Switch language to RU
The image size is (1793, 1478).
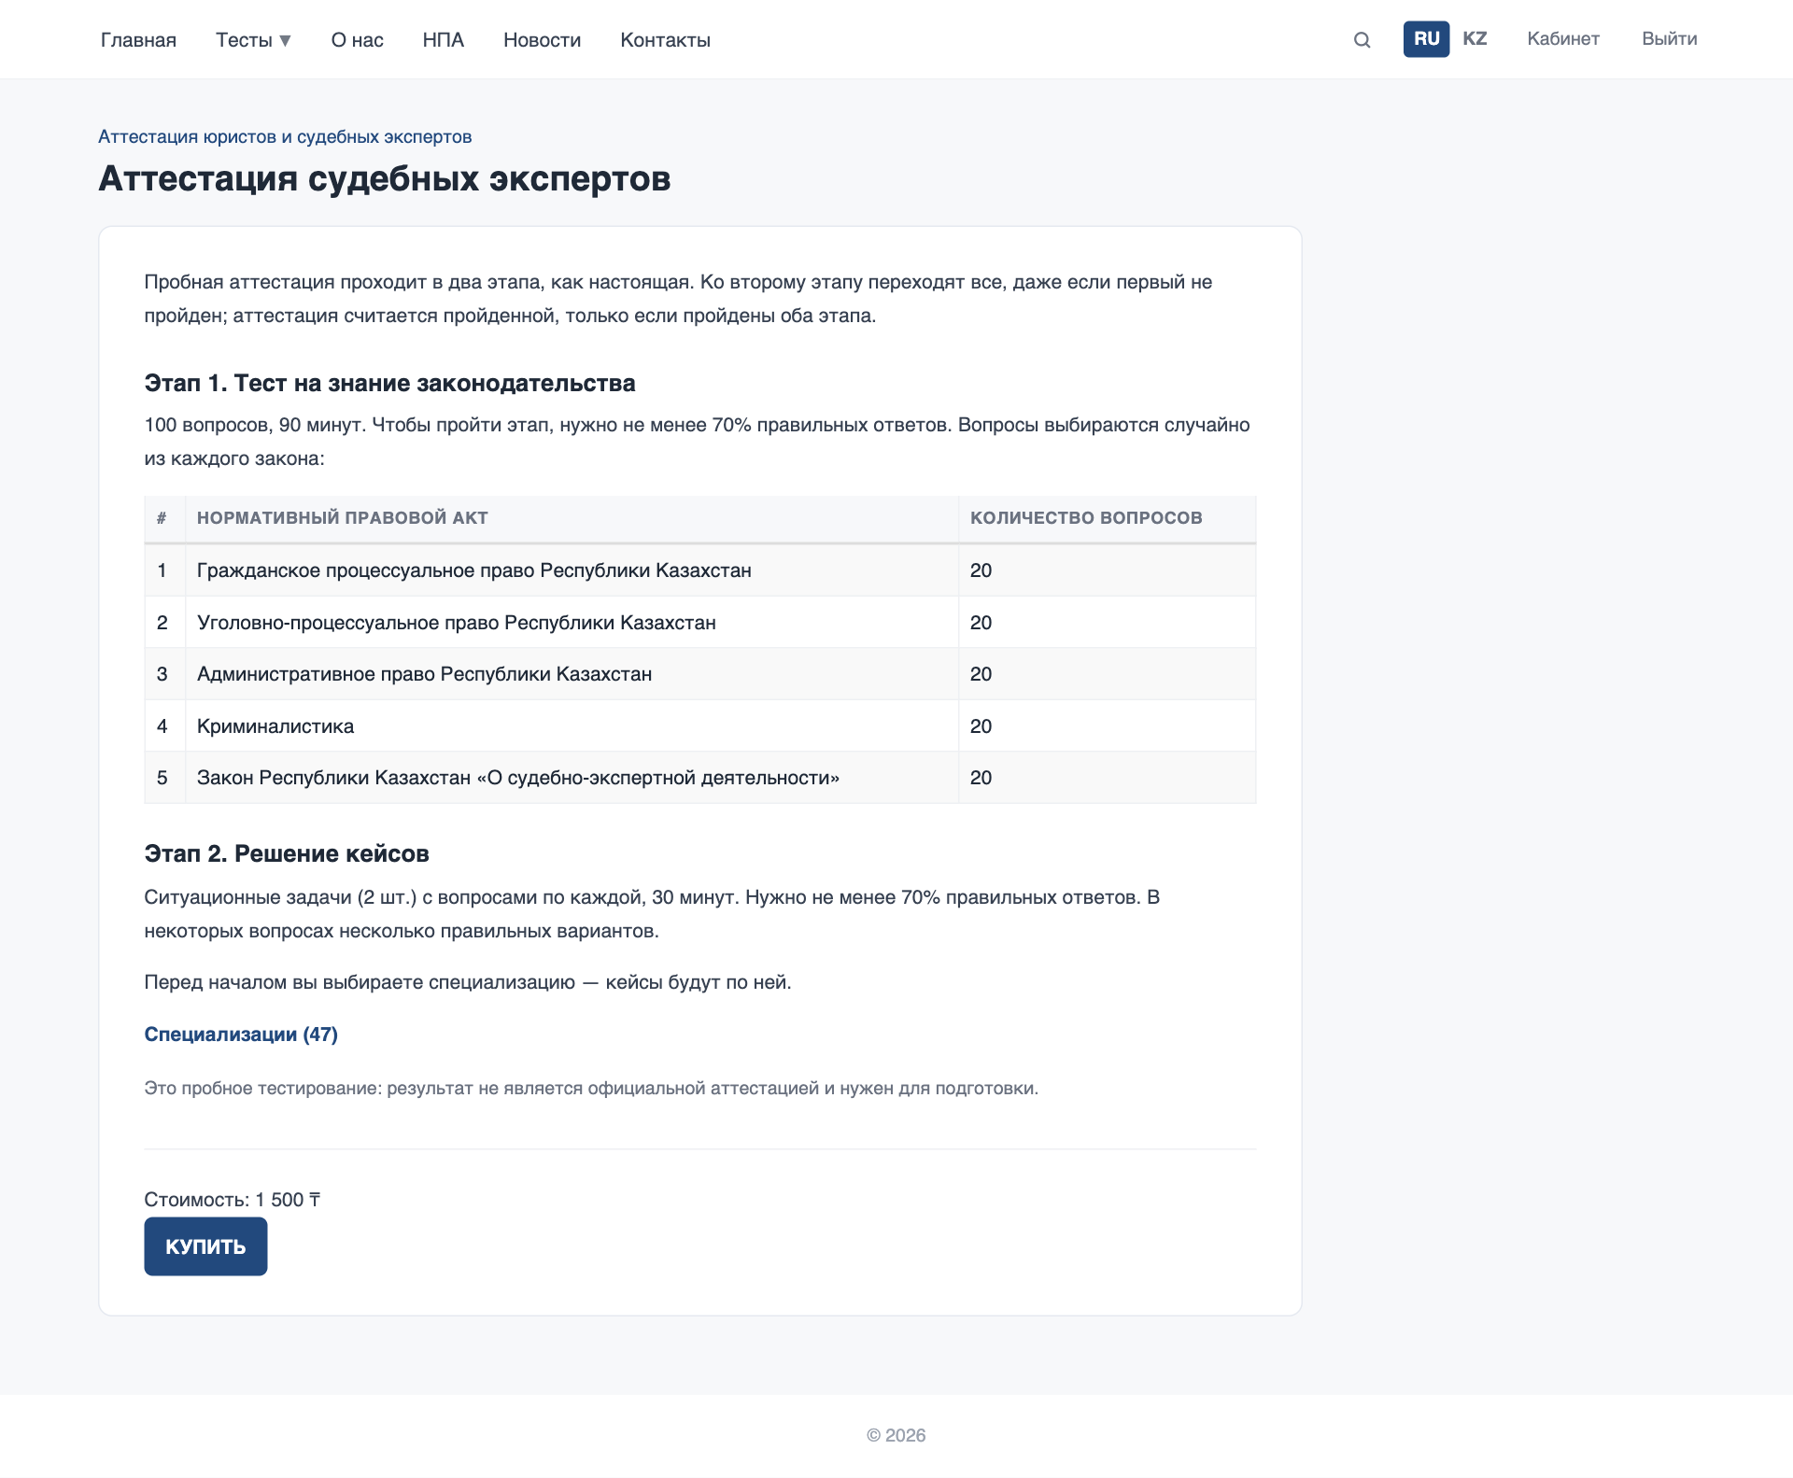coord(1426,39)
